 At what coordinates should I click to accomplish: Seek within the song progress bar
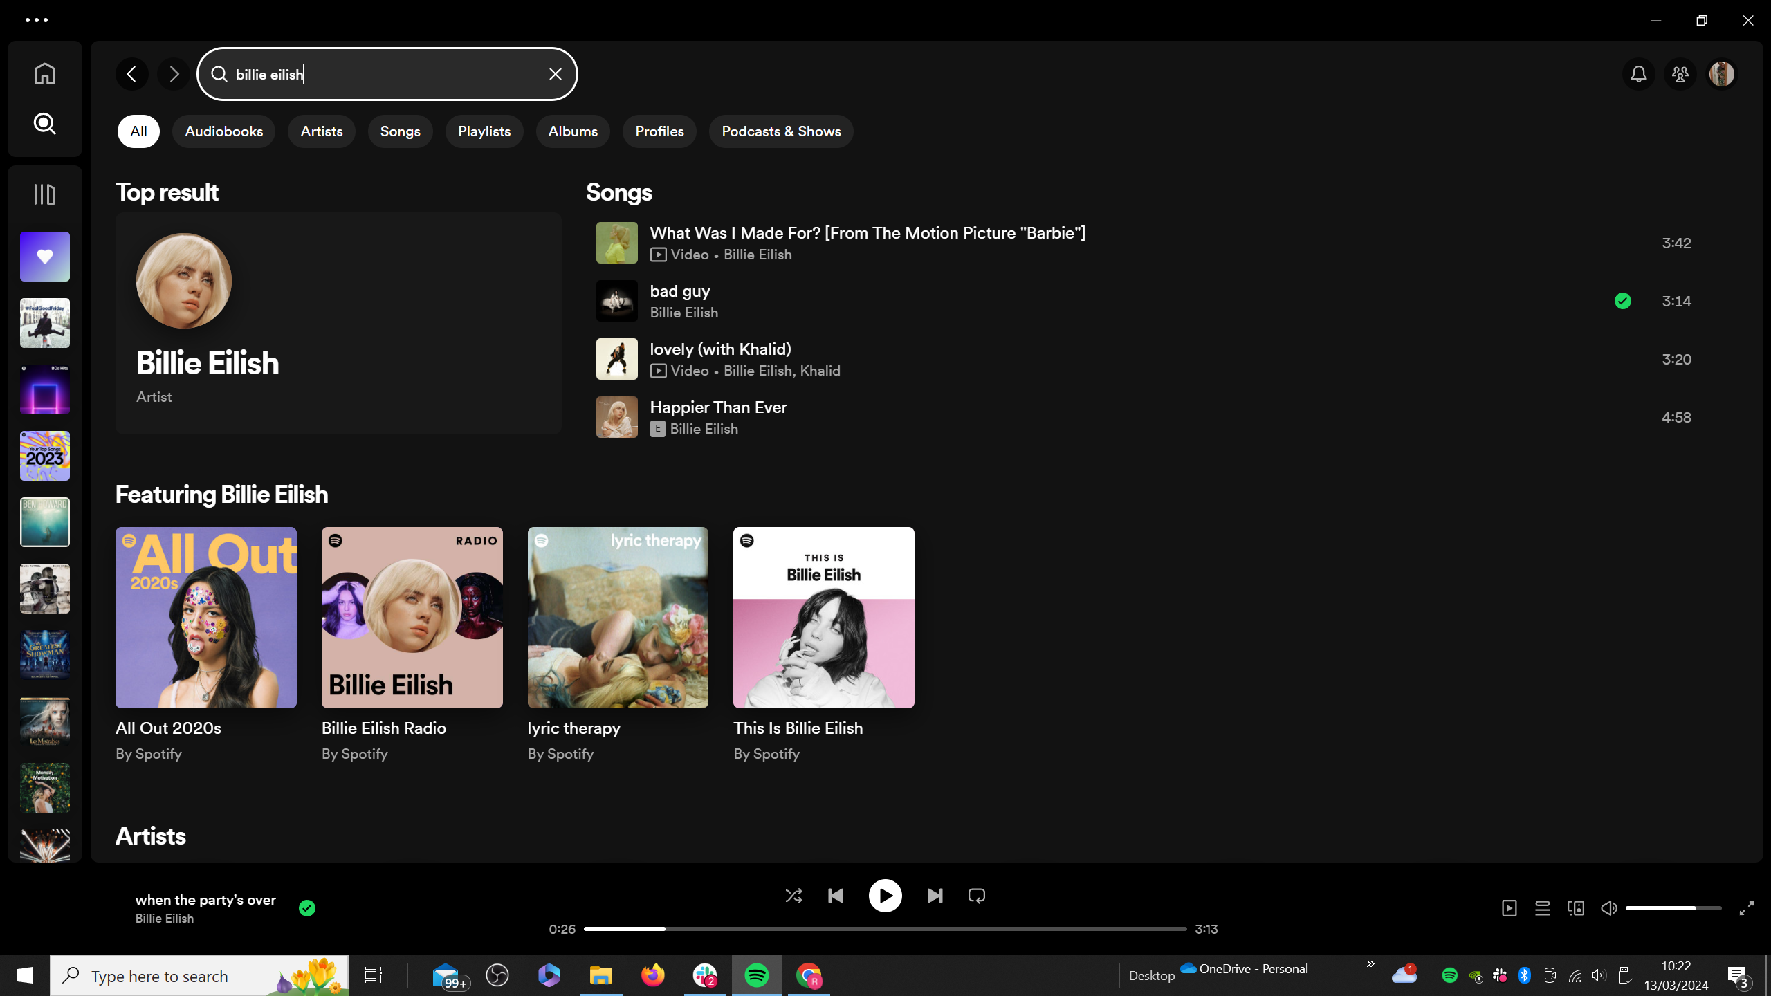pyautogui.click(x=885, y=929)
